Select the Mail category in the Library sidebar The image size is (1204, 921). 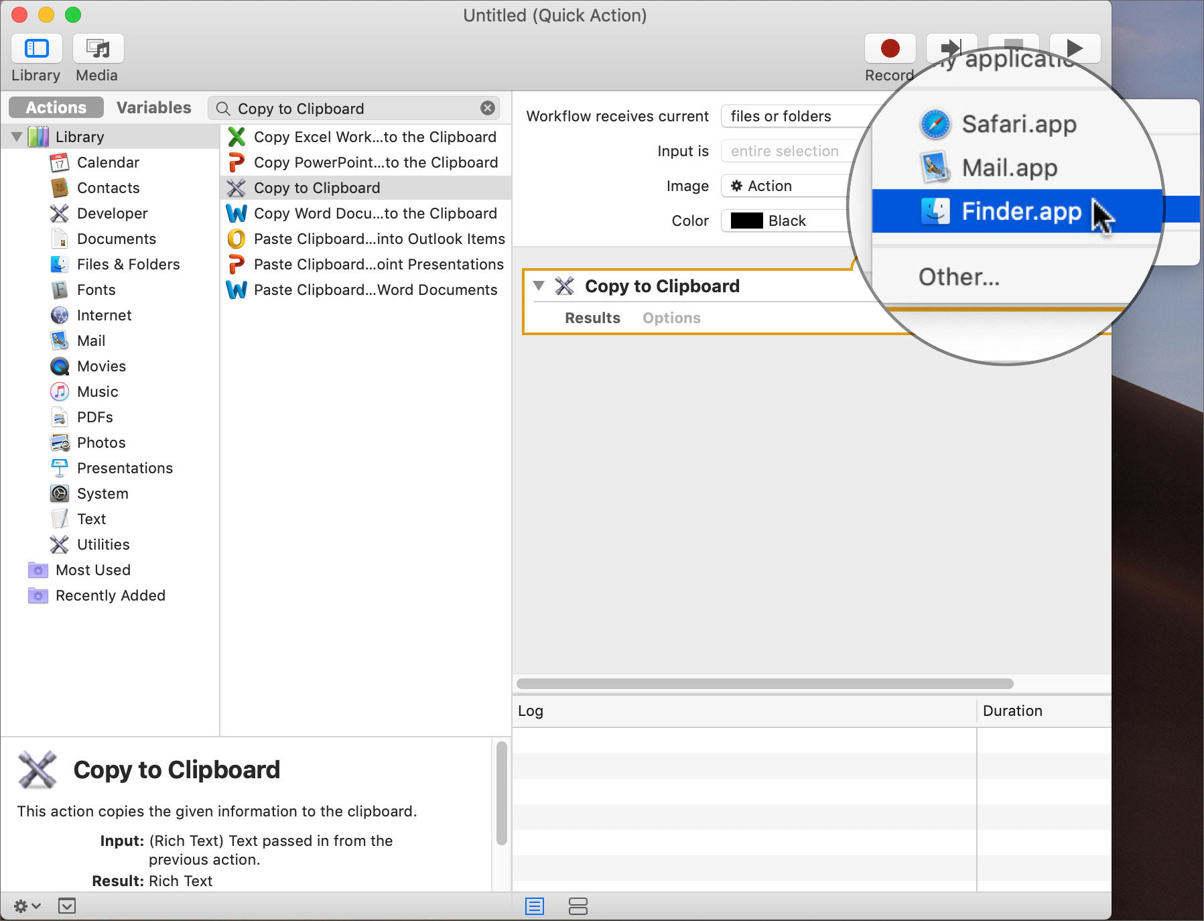pyautogui.click(x=90, y=341)
